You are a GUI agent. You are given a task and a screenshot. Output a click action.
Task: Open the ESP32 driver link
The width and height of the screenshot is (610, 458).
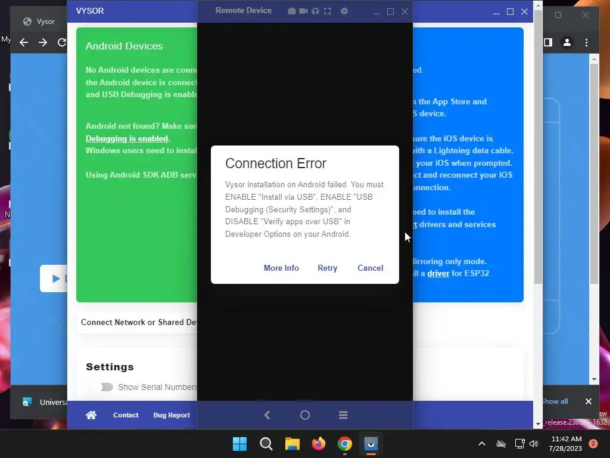coord(438,273)
